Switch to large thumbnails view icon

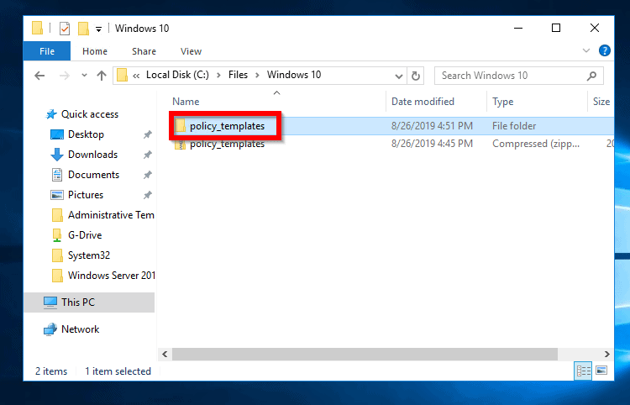click(x=601, y=371)
